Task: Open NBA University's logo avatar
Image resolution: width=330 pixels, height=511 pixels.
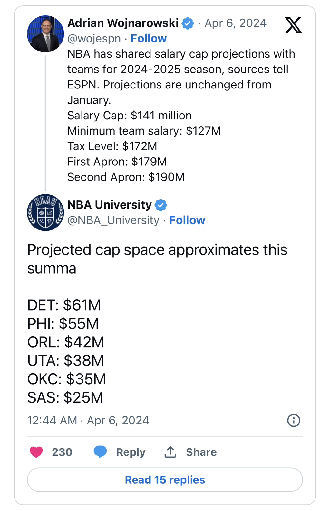Action: click(x=45, y=212)
